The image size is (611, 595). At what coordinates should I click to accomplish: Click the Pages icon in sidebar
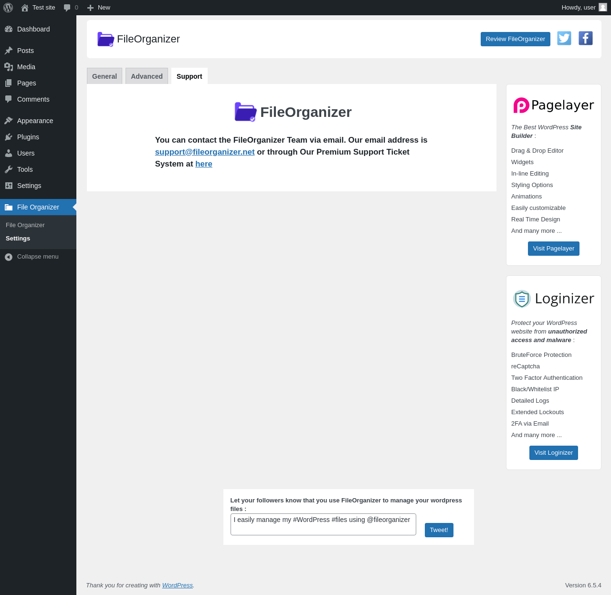point(9,83)
